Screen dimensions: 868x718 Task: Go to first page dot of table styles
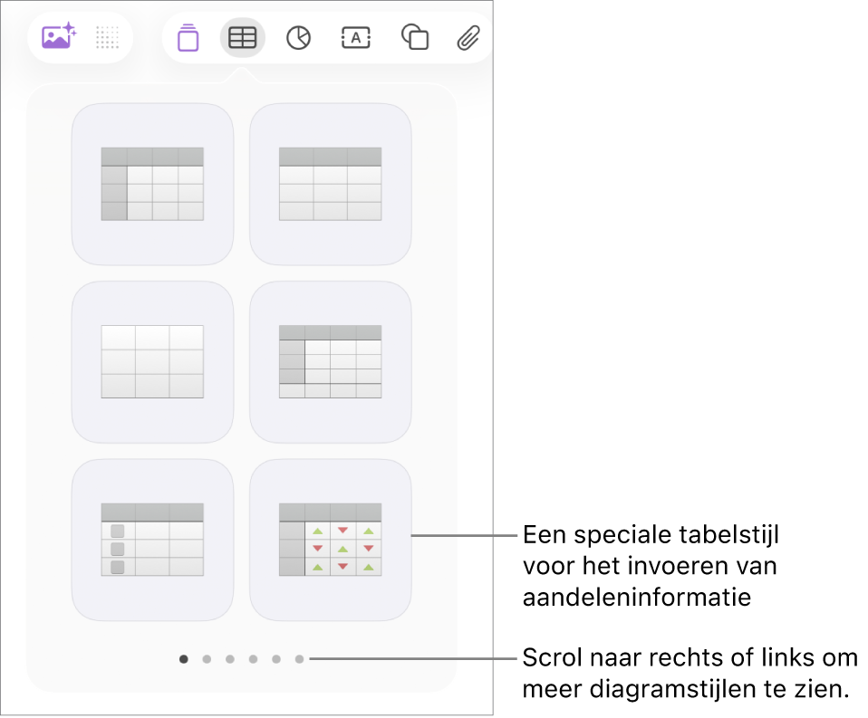184,659
